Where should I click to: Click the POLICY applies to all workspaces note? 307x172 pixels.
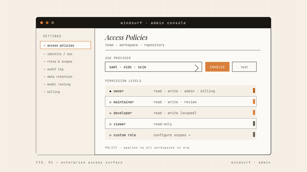tap(147, 148)
